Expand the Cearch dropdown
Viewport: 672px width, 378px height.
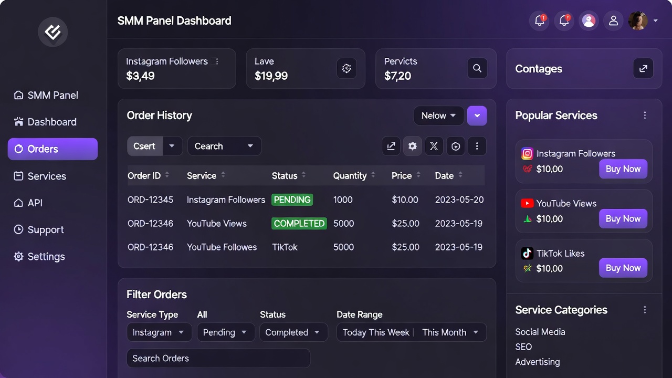click(x=224, y=146)
